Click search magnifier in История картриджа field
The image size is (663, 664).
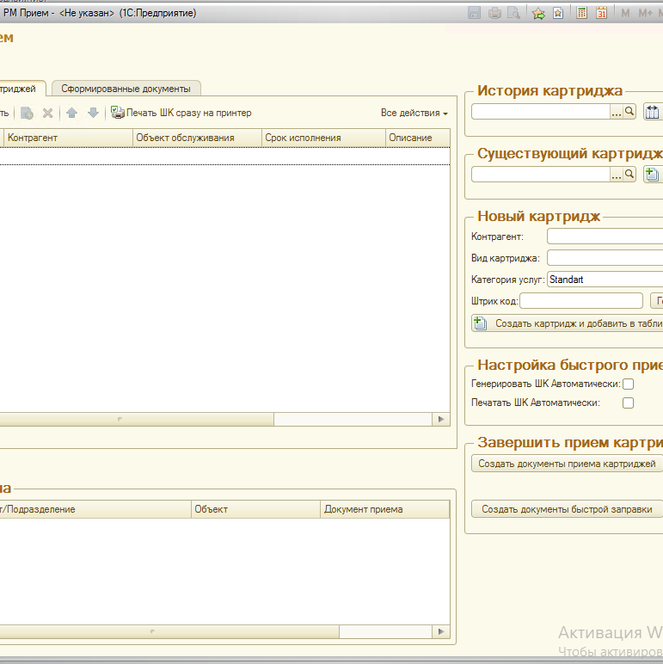pyautogui.click(x=629, y=112)
